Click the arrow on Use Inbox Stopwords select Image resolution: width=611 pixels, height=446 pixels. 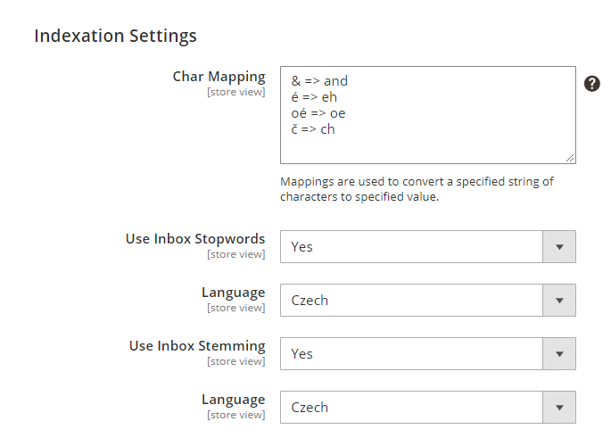559,247
